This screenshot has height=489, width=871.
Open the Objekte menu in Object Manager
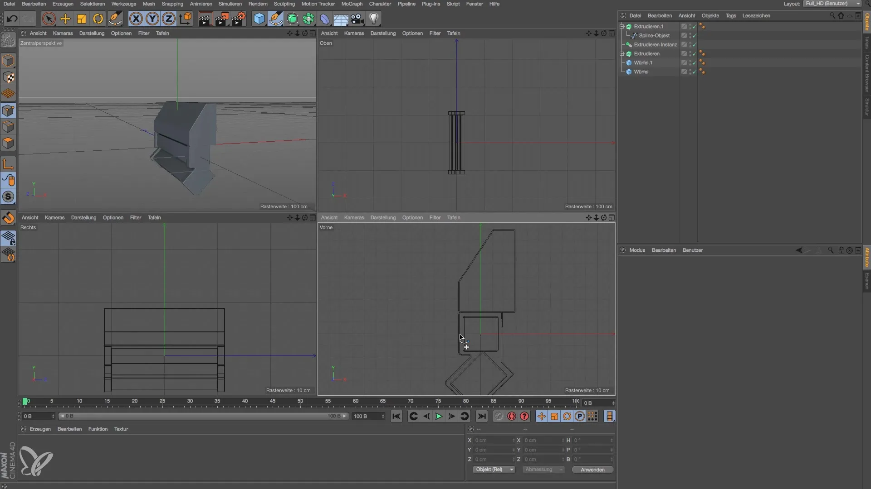pos(710,15)
